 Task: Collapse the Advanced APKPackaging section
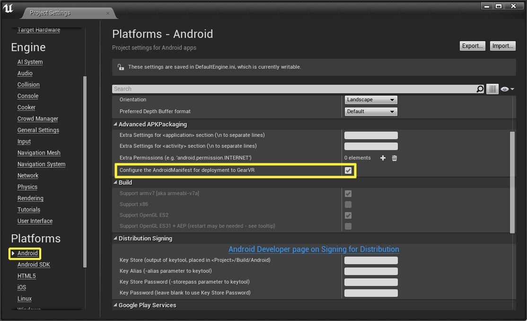[x=115, y=124]
